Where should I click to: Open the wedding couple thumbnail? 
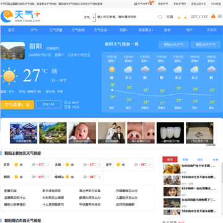point(111,133)
